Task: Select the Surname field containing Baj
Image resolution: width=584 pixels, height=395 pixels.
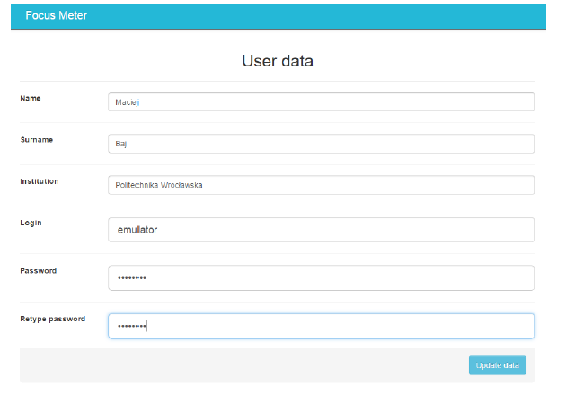Action: point(321,144)
